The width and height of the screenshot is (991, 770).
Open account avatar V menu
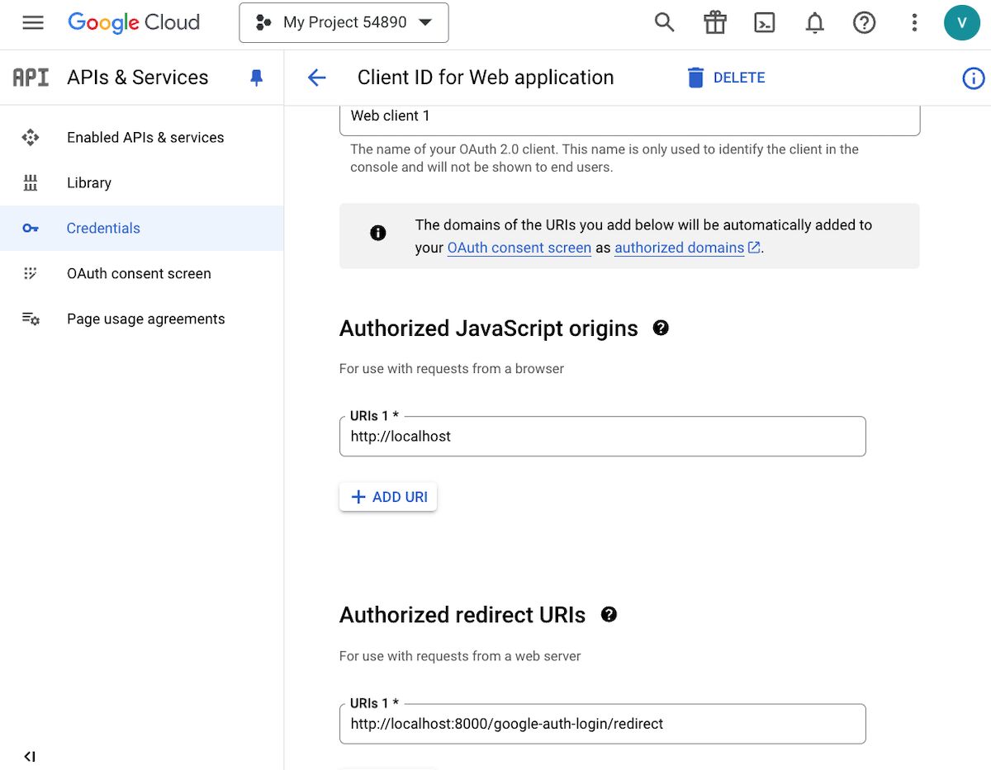click(961, 22)
